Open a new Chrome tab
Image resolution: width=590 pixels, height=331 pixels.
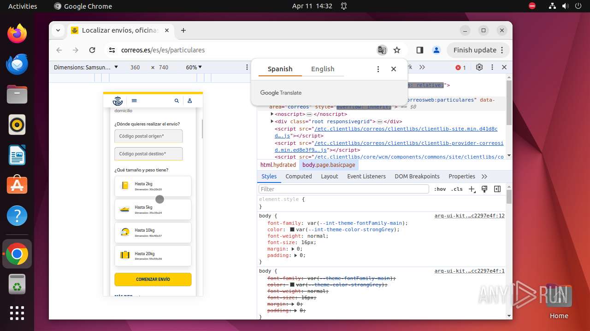(183, 30)
